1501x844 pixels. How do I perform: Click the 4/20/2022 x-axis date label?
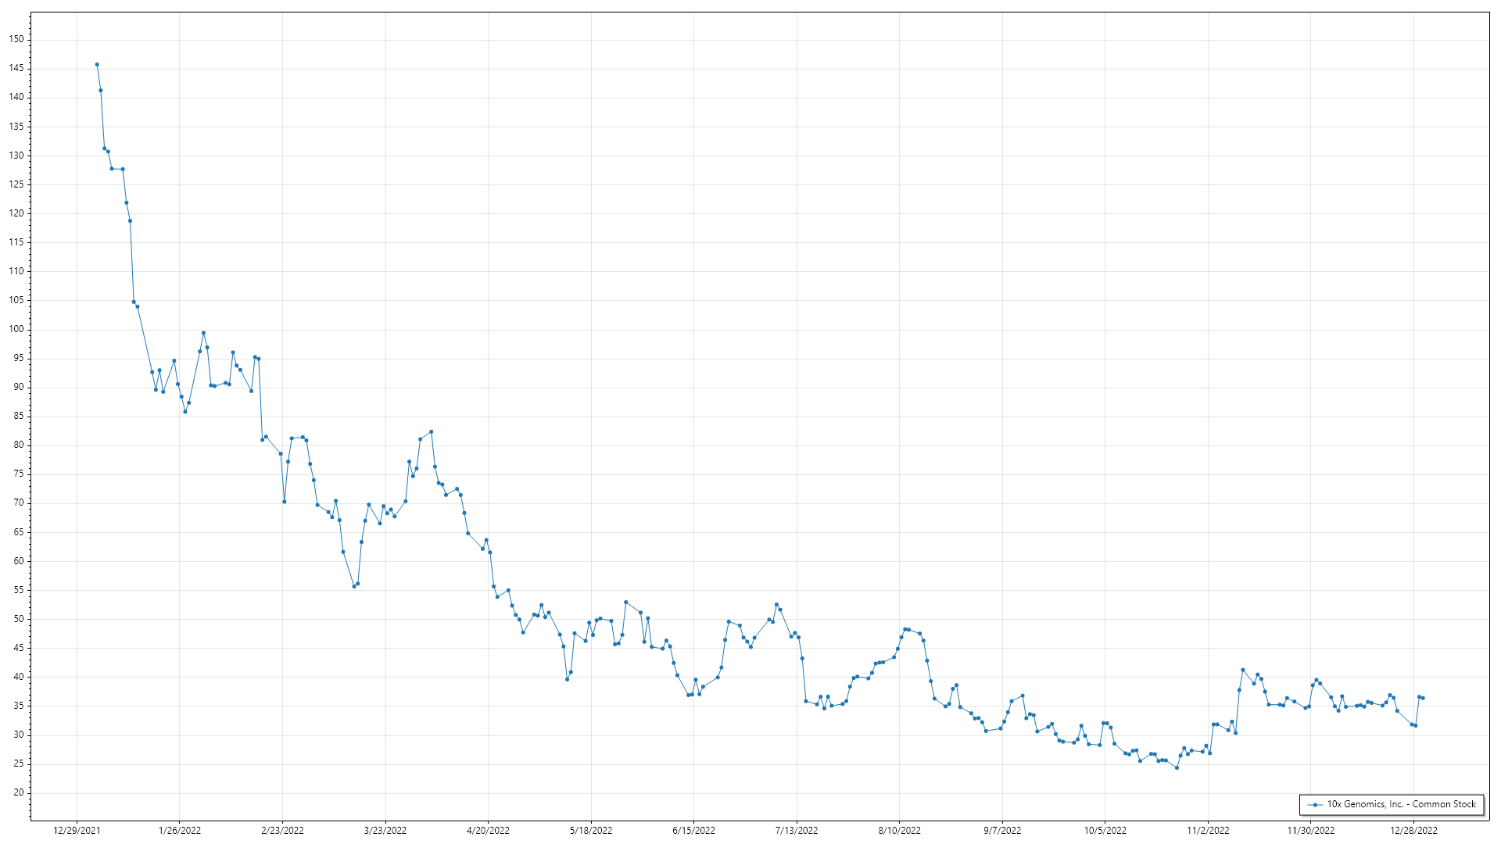488,830
